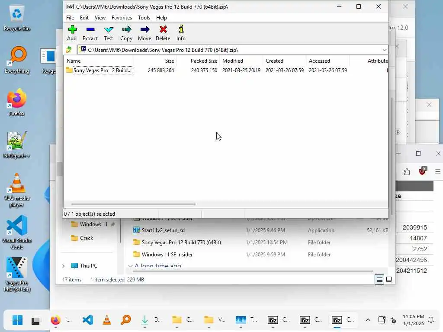The image size is (443, 332).
Task: Open the Favorites menu
Action: coord(122,17)
